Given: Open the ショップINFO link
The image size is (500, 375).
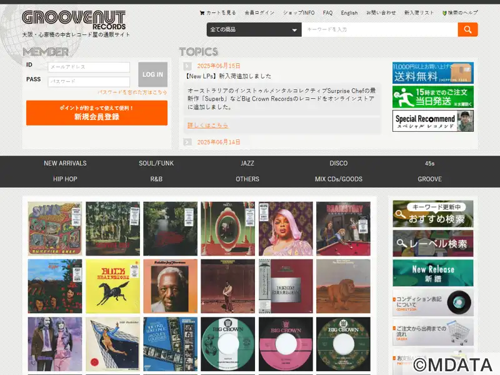Looking at the screenshot, I should point(299,12).
